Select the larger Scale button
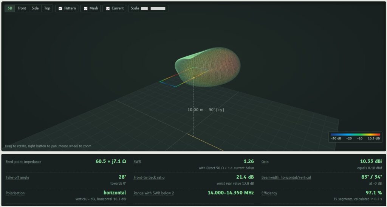Screen dimensions: 387x207 158,8
